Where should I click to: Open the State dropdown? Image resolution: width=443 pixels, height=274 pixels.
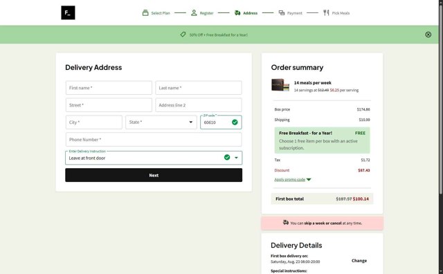[x=161, y=122]
